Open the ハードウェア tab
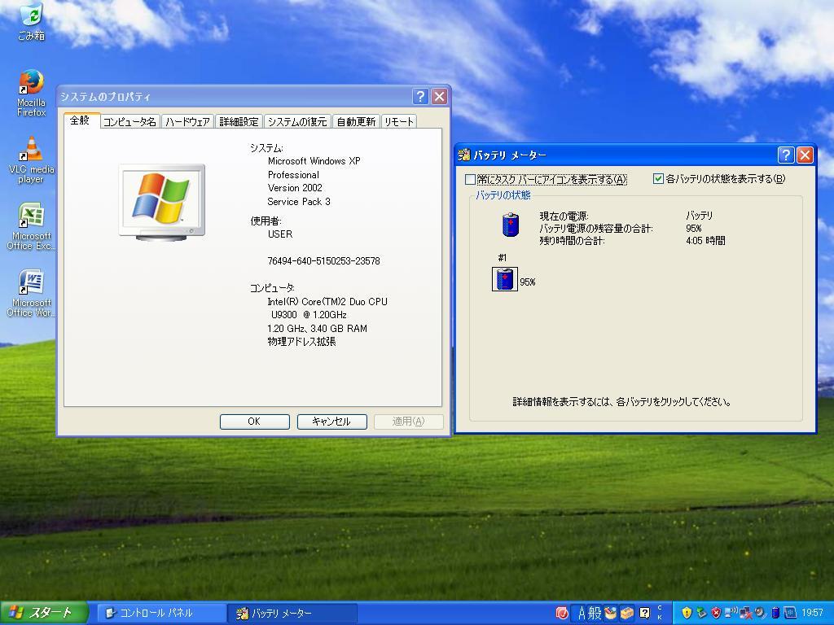Screen dimensions: 834x625 [x=187, y=122]
